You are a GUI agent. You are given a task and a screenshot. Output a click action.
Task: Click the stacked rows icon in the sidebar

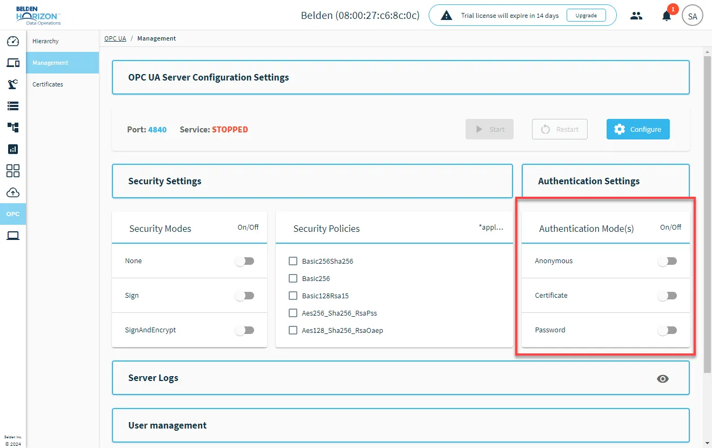pos(13,106)
